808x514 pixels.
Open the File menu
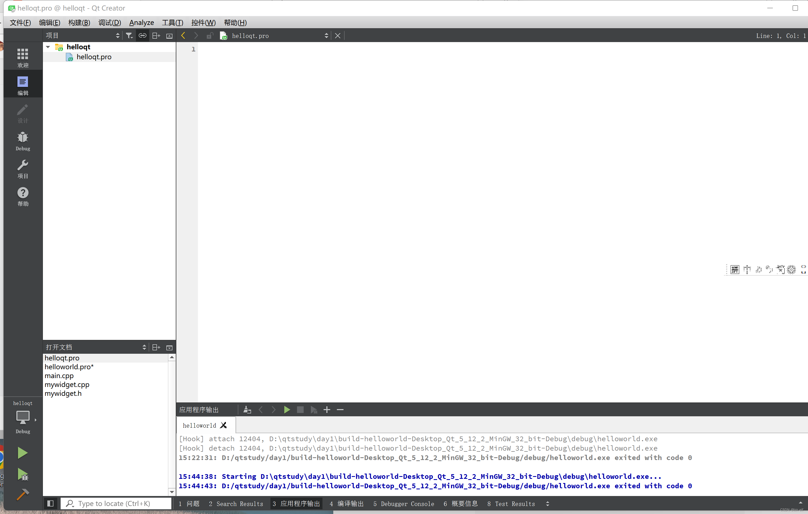[20, 22]
